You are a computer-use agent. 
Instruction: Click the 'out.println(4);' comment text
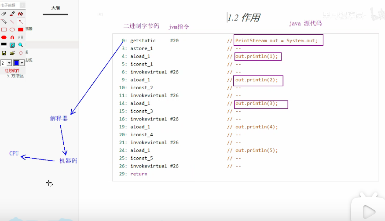coord(257,127)
